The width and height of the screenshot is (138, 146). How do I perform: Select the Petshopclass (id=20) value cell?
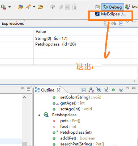[x=55, y=44]
